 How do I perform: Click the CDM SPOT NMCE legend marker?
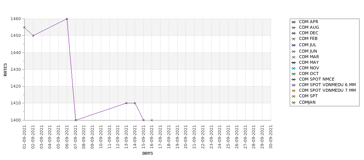pyautogui.click(x=294, y=79)
